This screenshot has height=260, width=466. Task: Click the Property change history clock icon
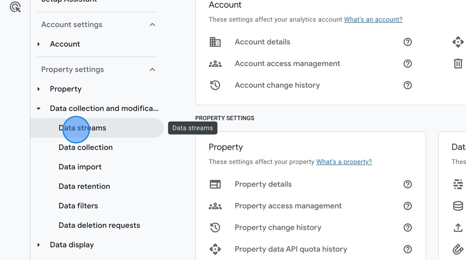point(215,227)
